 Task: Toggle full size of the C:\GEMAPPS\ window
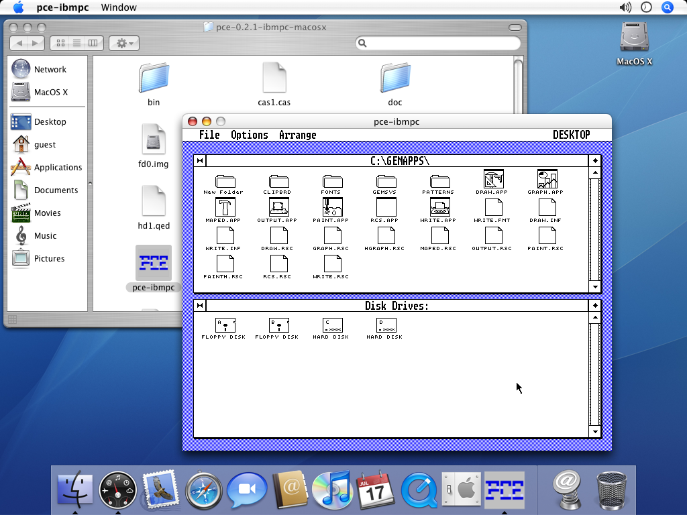(x=595, y=161)
